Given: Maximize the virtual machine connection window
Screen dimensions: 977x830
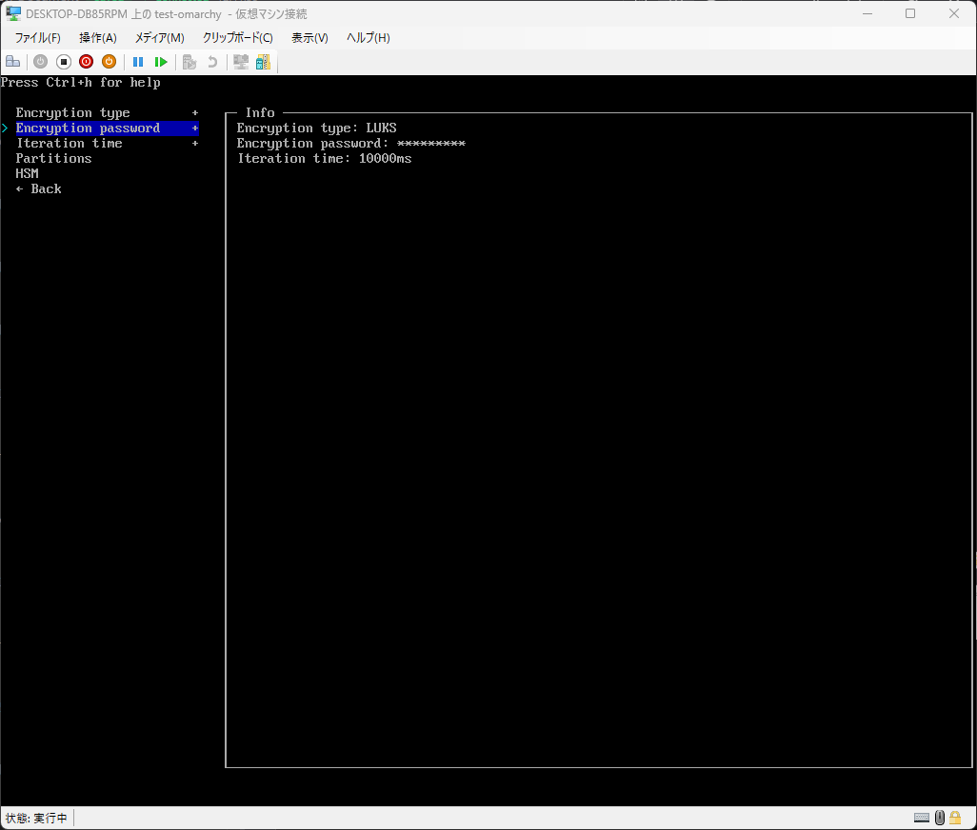Looking at the screenshot, I should (910, 13).
